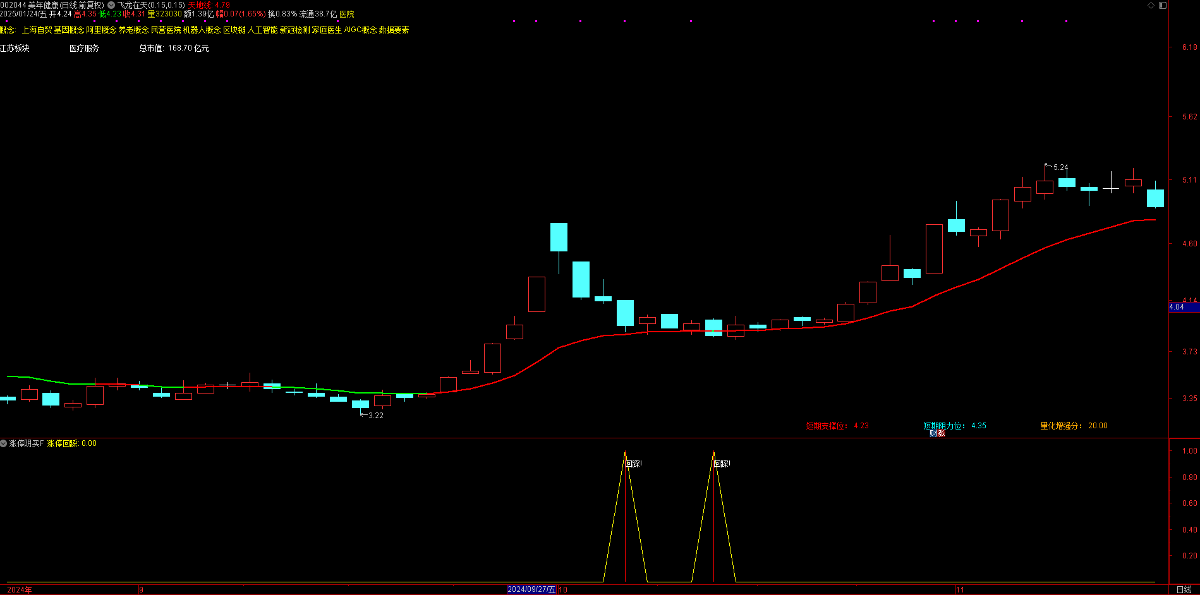Click the blue 4.04 price axis marker

(1184, 307)
